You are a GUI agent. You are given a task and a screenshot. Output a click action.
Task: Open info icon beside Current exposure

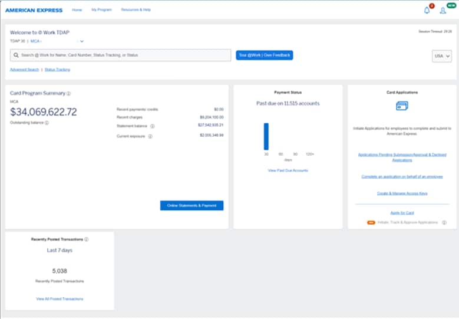click(x=150, y=136)
